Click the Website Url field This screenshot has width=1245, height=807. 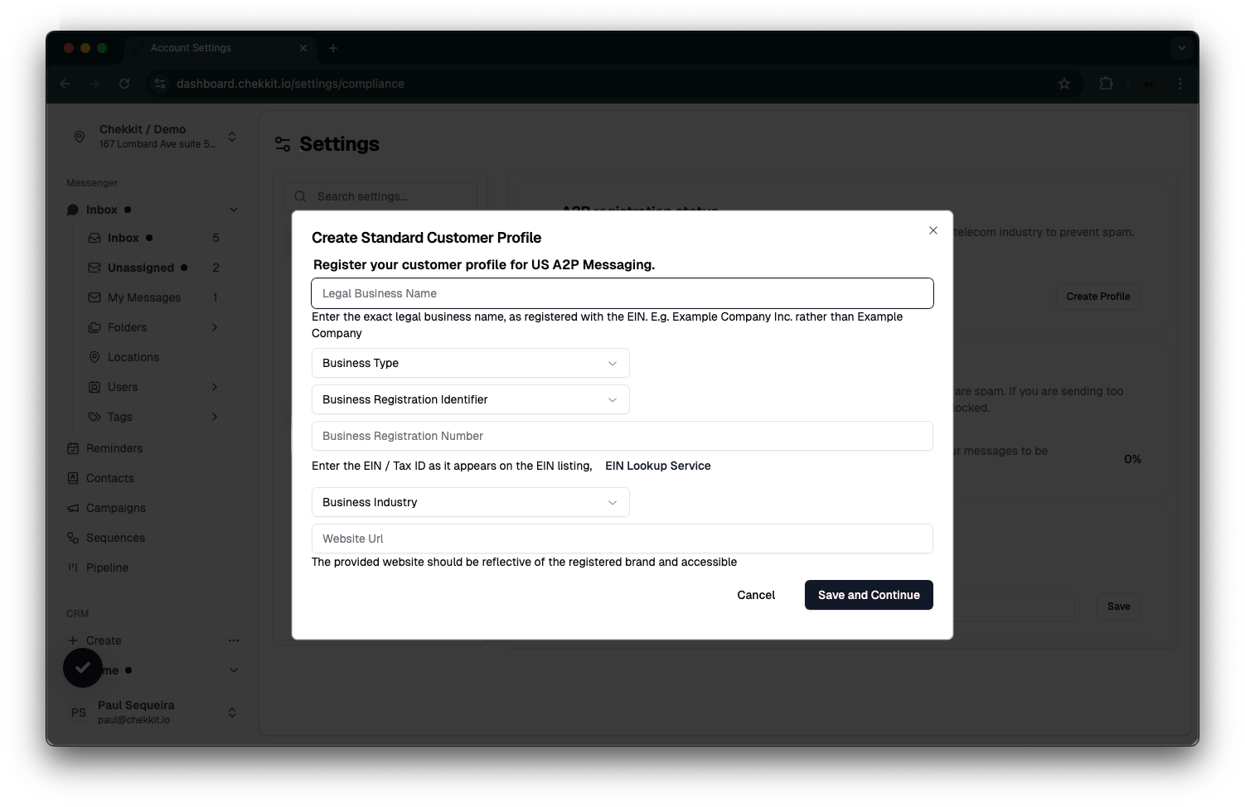(x=622, y=539)
